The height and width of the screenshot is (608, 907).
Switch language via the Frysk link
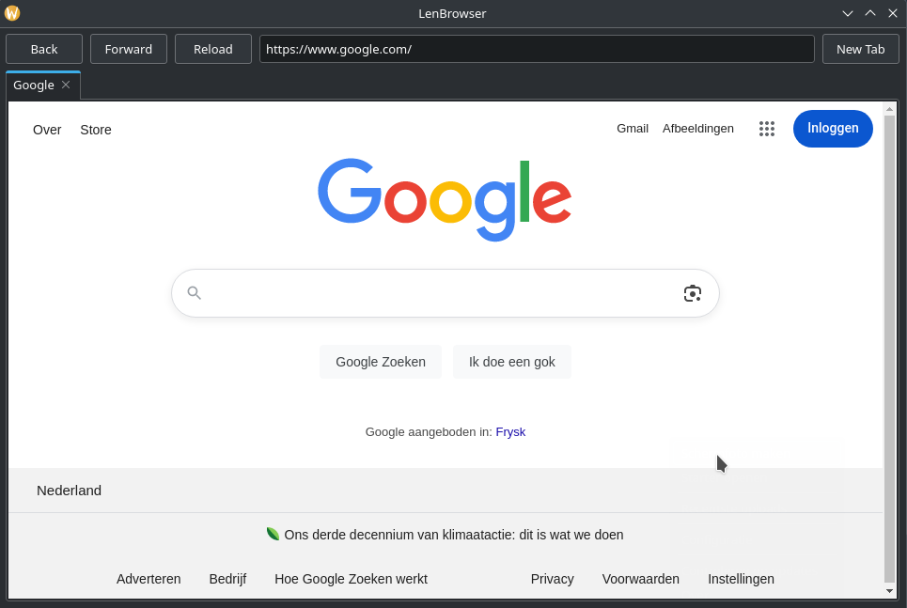pos(510,431)
